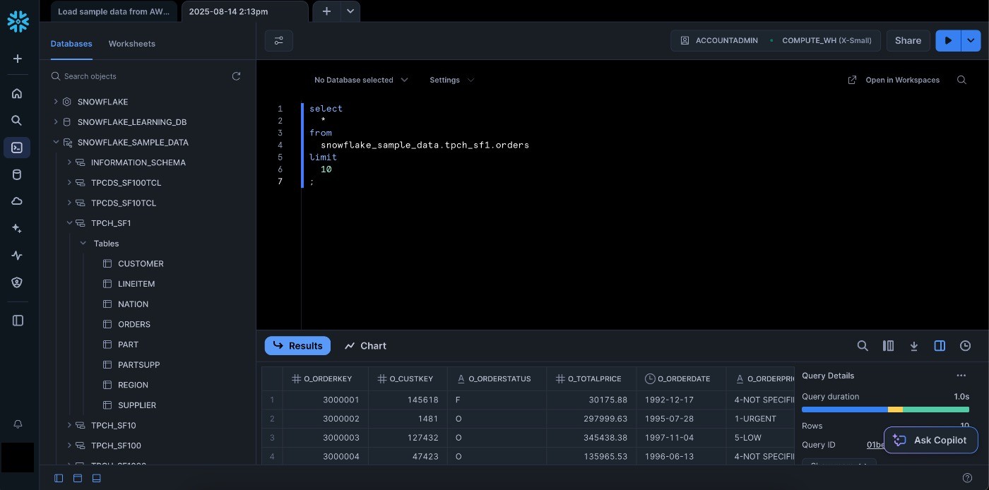Open the Projects worksheets icon in sidebar

pyautogui.click(x=17, y=148)
